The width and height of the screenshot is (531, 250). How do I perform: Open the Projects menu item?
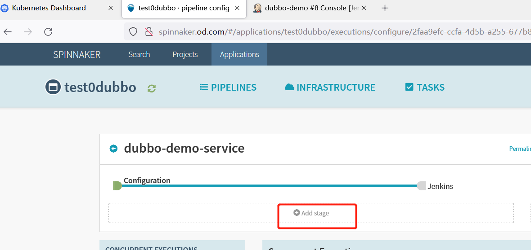185,54
